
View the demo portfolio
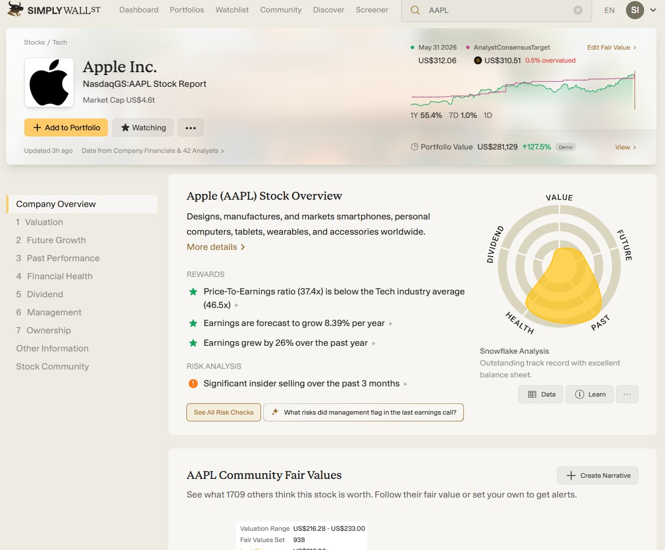(x=625, y=147)
